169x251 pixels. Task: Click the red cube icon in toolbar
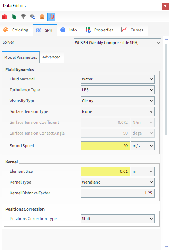[x=5, y=17]
